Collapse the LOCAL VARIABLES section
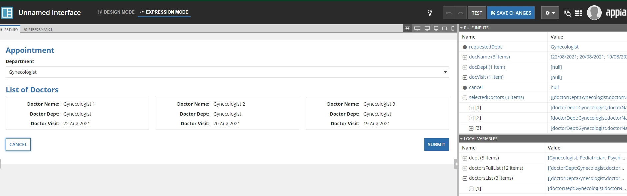Image resolution: width=627 pixels, height=196 pixels. (461, 139)
